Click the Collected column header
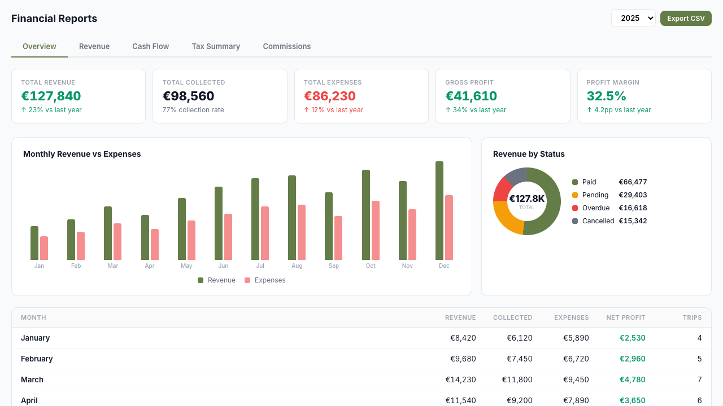The width and height of the screenshot is (723, 406). pyautogui.click(x=513, y=317)
